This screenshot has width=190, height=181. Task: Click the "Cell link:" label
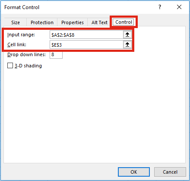17,44
